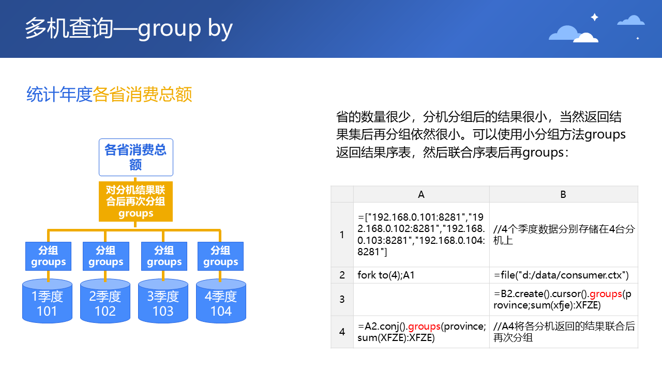
Task: Select the 2季度 102 data cylinder
Action: point(105,301)
